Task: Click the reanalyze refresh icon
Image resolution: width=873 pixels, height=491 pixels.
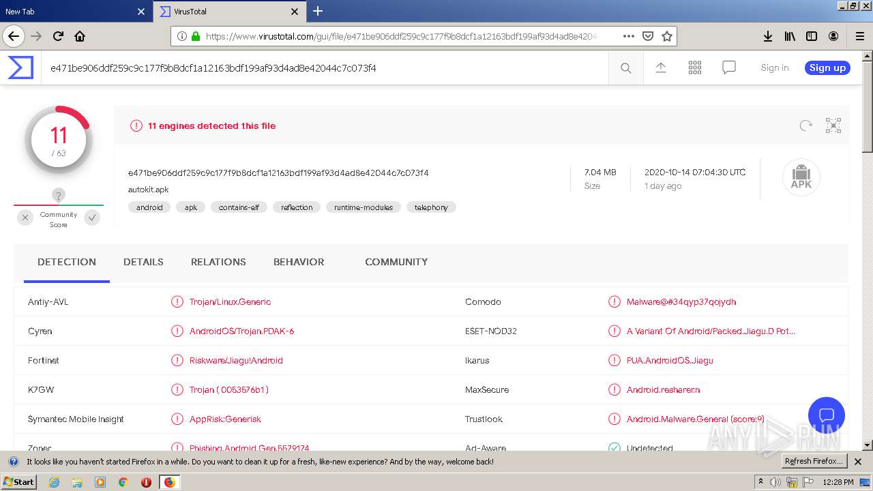Action: (806, 125)
